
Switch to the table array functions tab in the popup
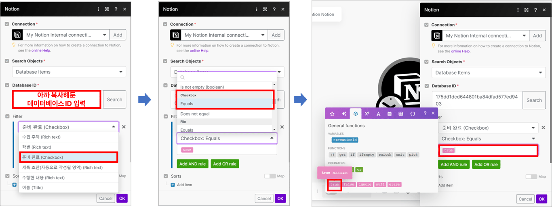[x=401, y=114]
